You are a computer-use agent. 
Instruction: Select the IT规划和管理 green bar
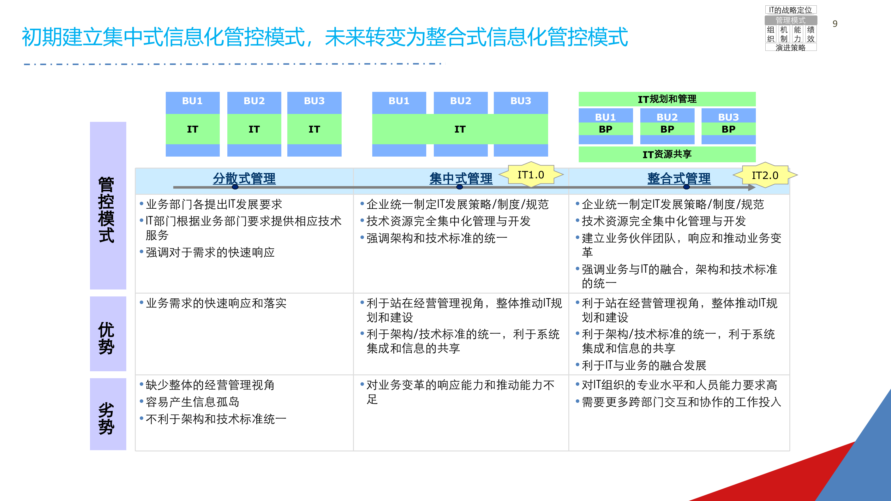667,99
